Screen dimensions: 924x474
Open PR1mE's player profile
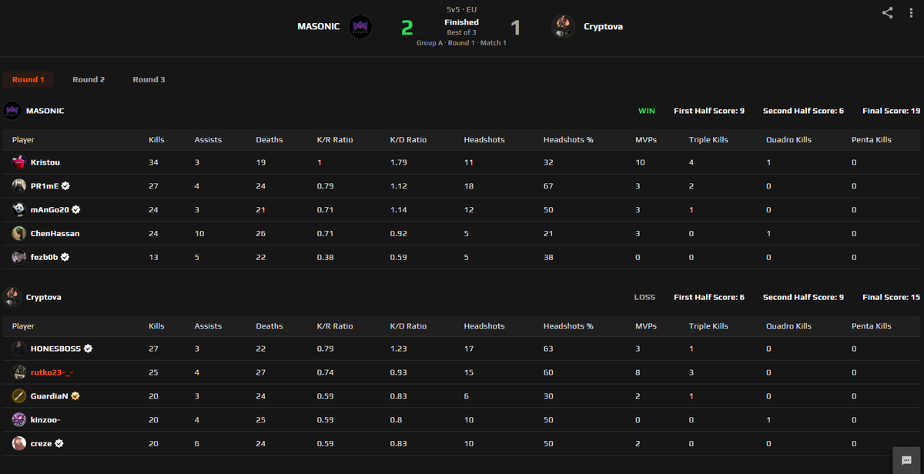45,186
